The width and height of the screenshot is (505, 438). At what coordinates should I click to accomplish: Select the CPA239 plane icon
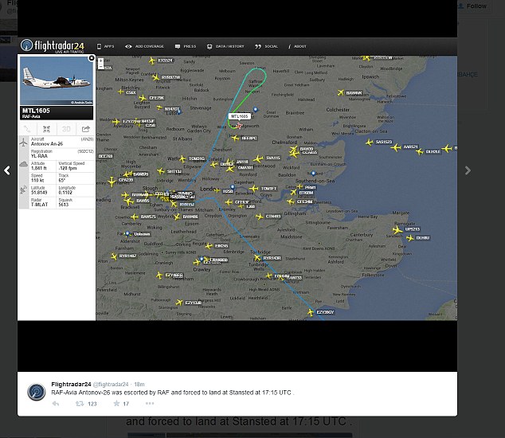112,182
